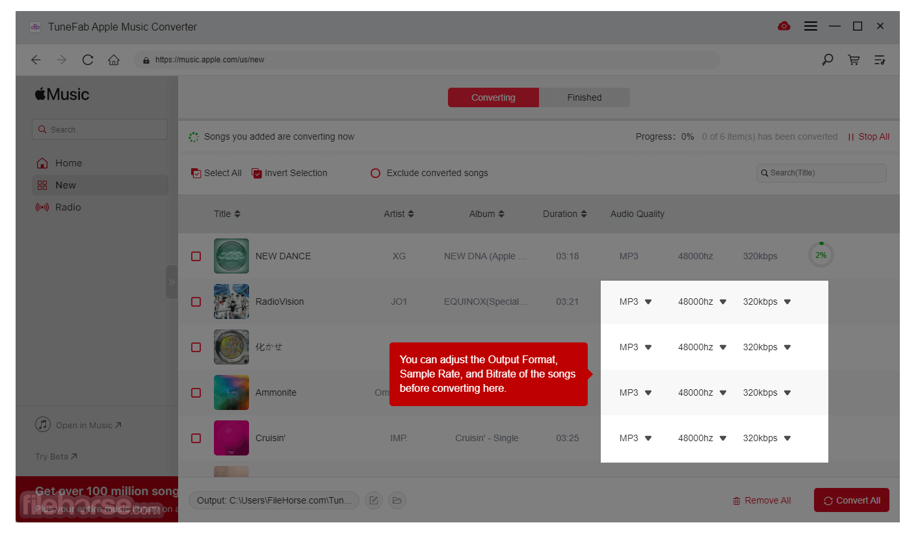Open the hamburger menu in title bar
This screenshot has width=920, height=538.
(x=811, y=27)
